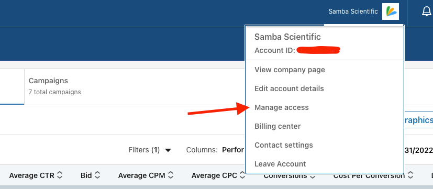Screen dimensions: 433x189
Task: Click Leave Account in the menu
Action: pyautogui.click(x=280, y=164)
